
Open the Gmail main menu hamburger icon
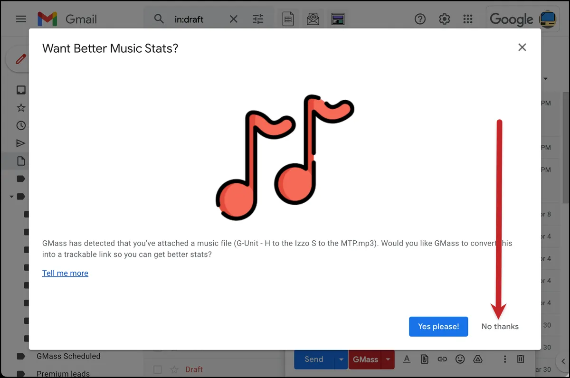[x=21, y=19]
